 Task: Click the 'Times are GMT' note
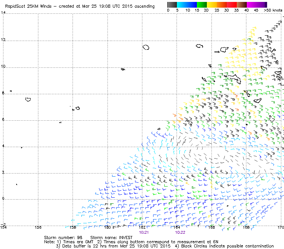78,242
